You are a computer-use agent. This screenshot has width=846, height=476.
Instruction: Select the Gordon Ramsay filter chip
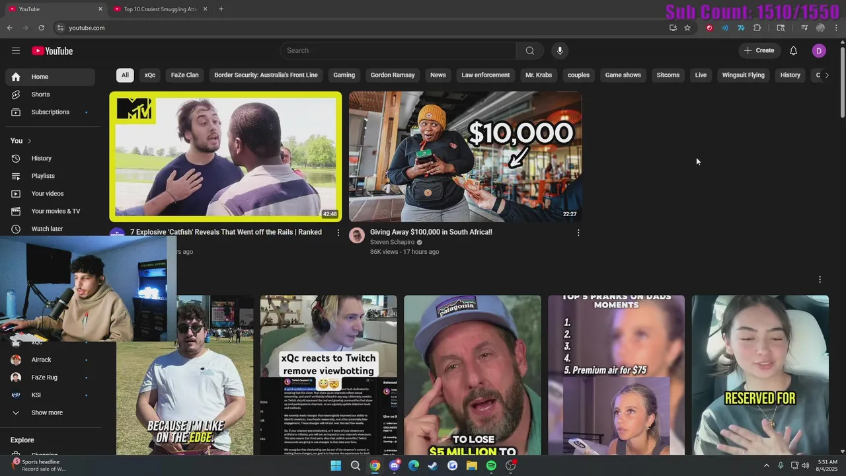click(x=393, y=75)
